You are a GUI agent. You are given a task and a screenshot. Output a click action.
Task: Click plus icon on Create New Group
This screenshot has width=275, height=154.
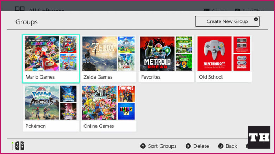pos(256,19)
